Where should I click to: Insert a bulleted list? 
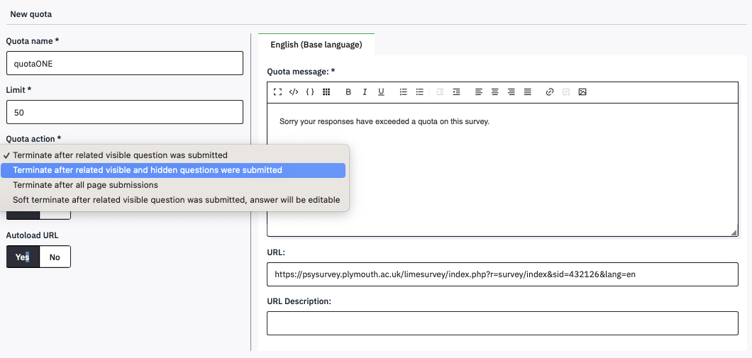(x=420, y=92)
